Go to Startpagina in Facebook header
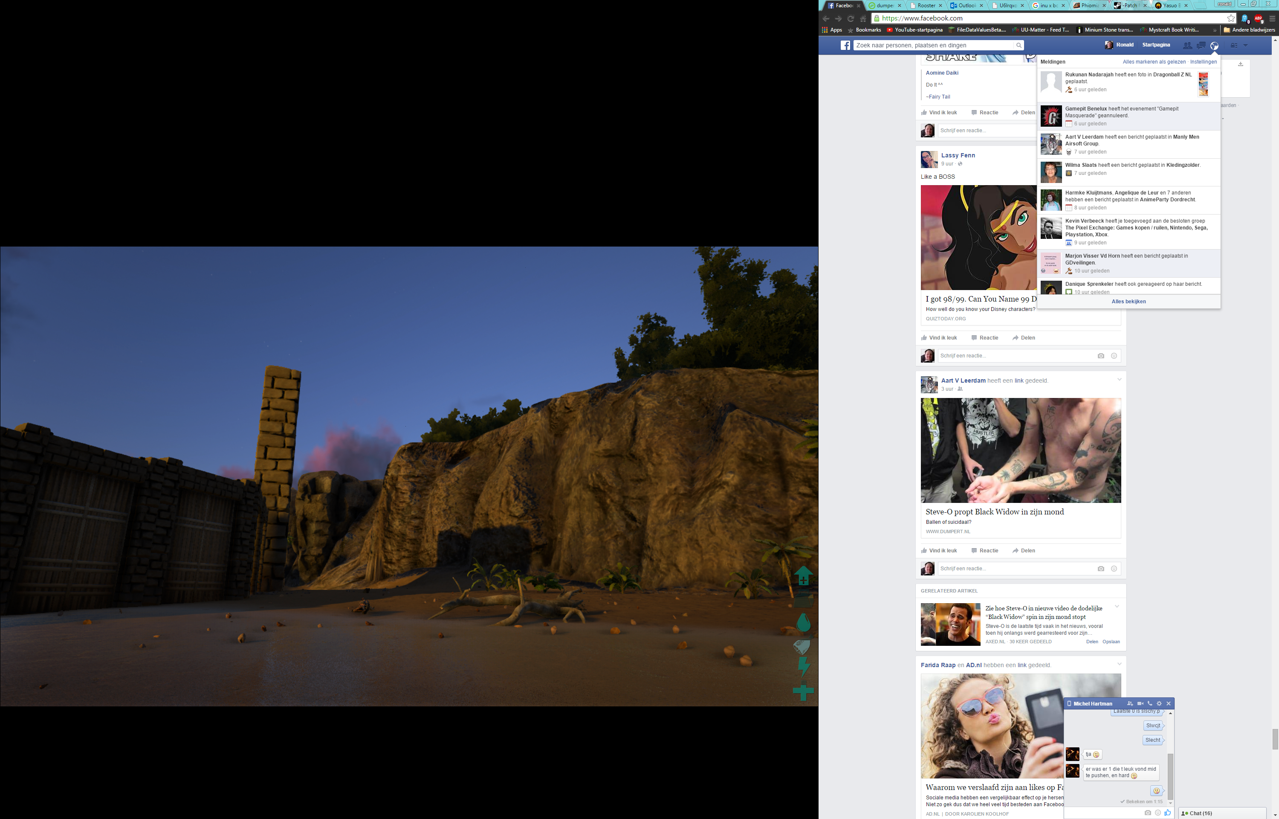Image resolution: width=1279 pixels, height=819 pixels. click(1156, 45)
